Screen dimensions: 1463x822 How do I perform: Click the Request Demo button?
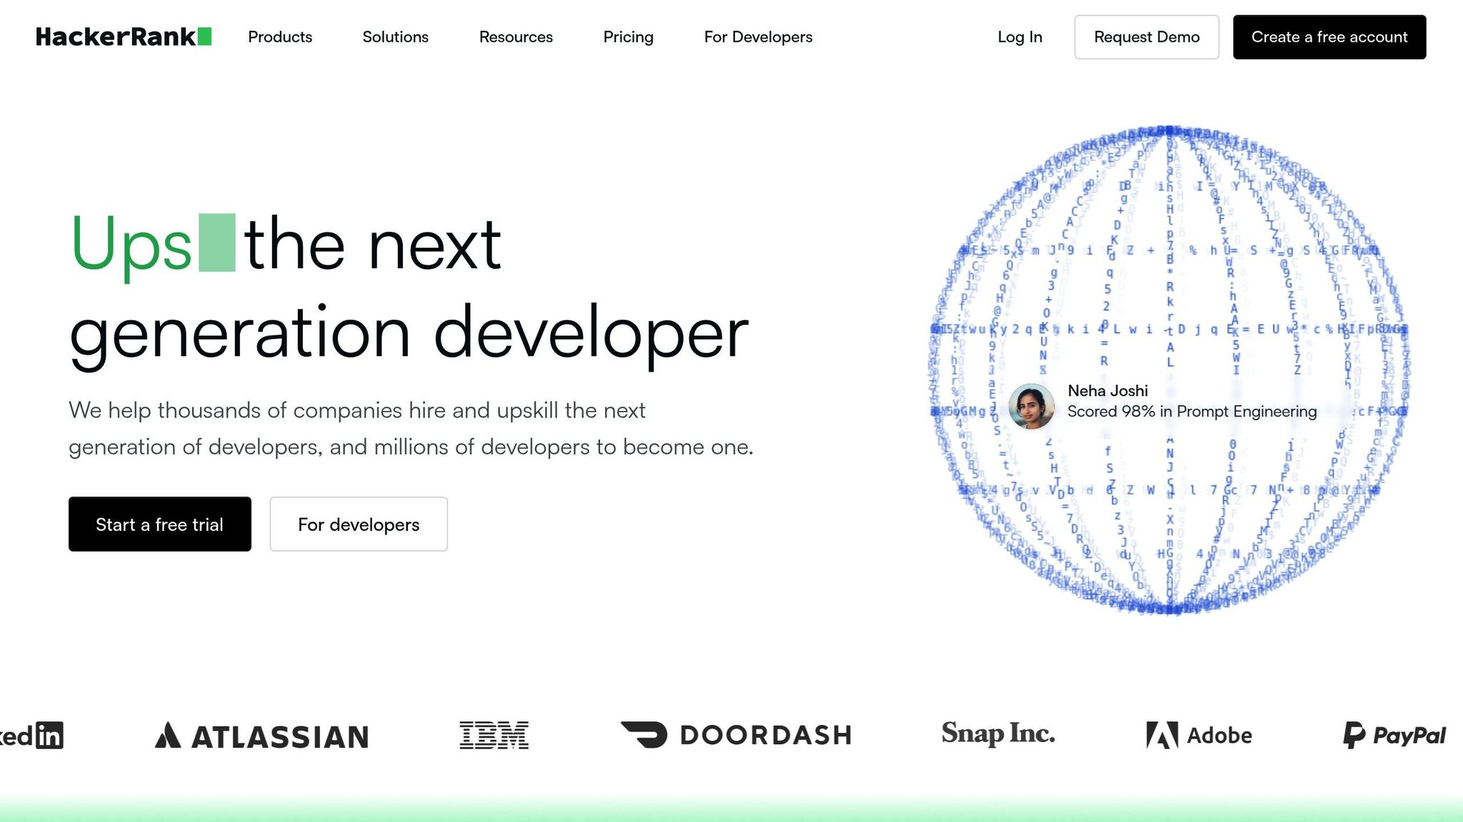[x=1147, y=37]
